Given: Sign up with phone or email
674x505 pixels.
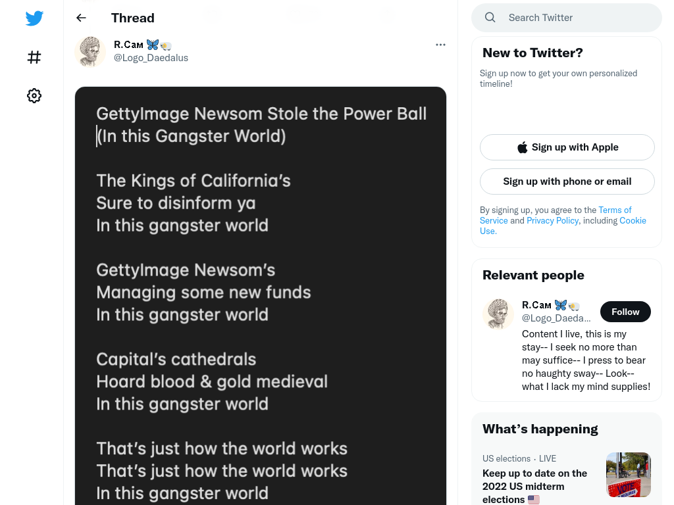Looking at the screenshot, I should [567, 181].
